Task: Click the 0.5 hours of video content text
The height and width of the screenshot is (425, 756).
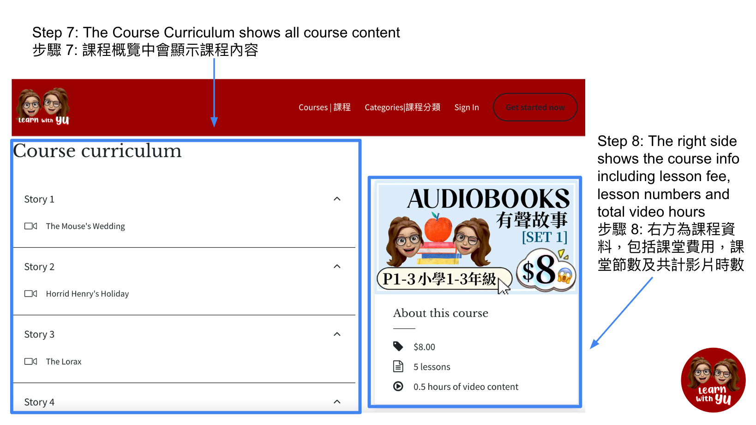Action: 466,387
